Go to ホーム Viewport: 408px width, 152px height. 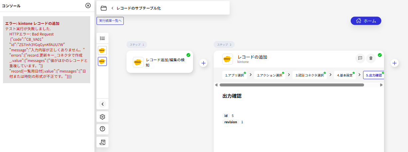366,21
